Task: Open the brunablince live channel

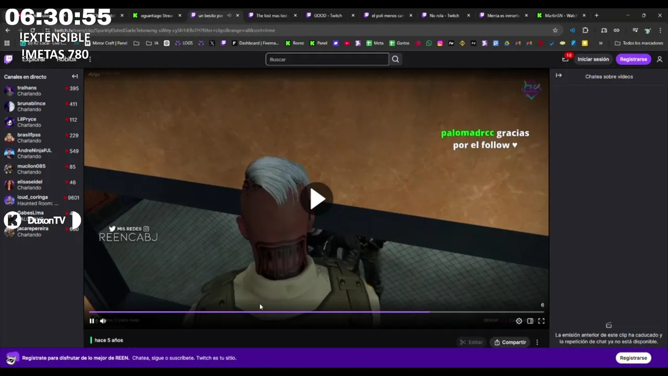Action: tap(41, 107)
